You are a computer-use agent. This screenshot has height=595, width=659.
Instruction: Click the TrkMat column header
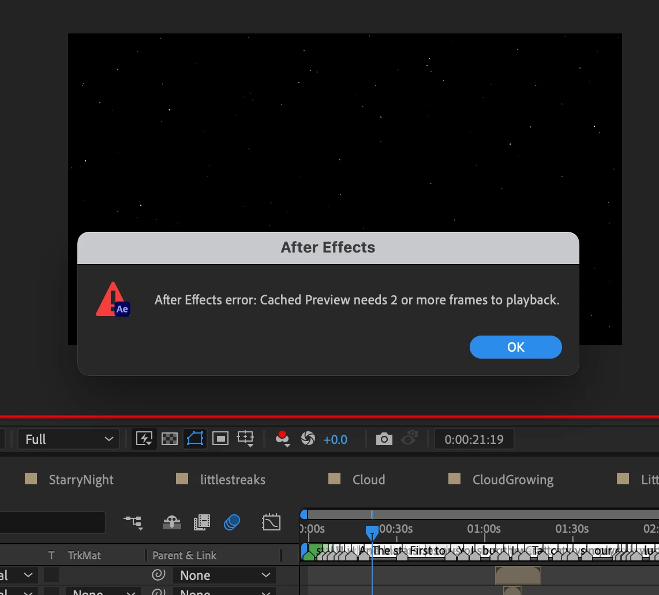pyautogui.click(x=84, y=556)
